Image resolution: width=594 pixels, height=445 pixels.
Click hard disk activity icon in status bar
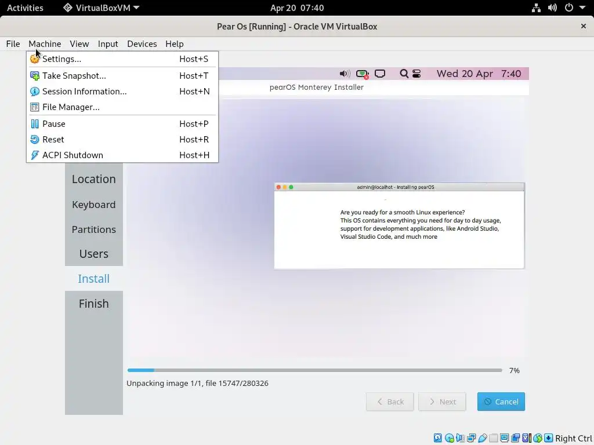[437, 438]
